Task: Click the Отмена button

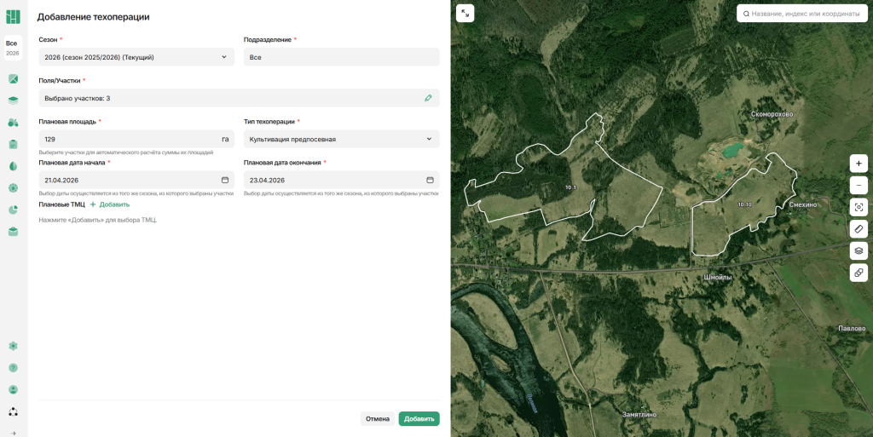Action: tap(377, 419)
